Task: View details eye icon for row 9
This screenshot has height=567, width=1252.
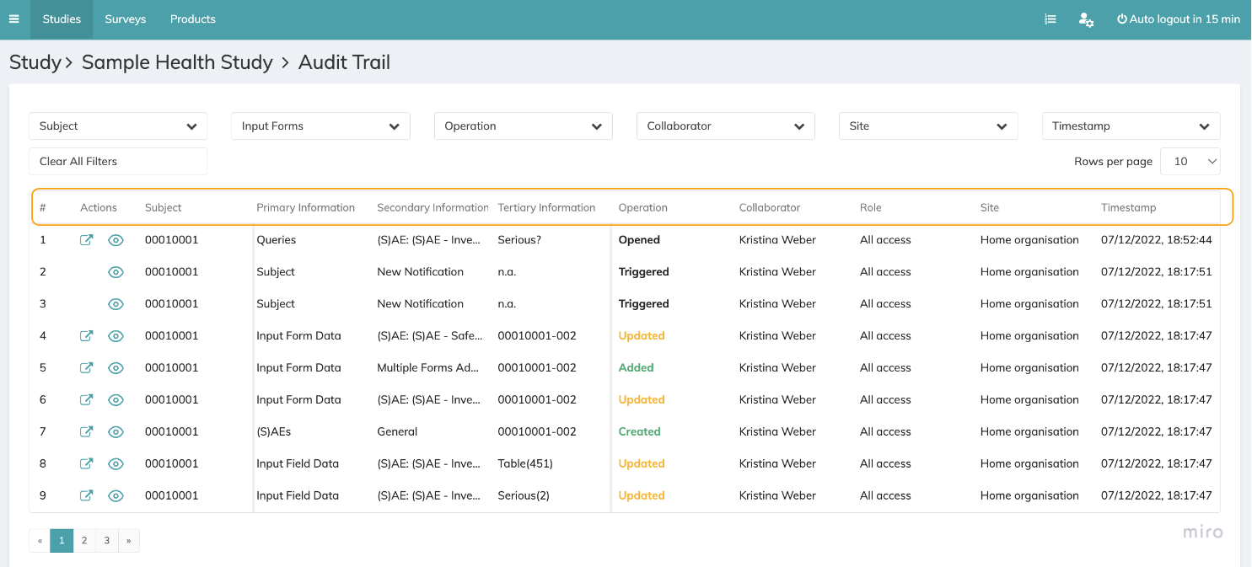Action: (116, 496)
